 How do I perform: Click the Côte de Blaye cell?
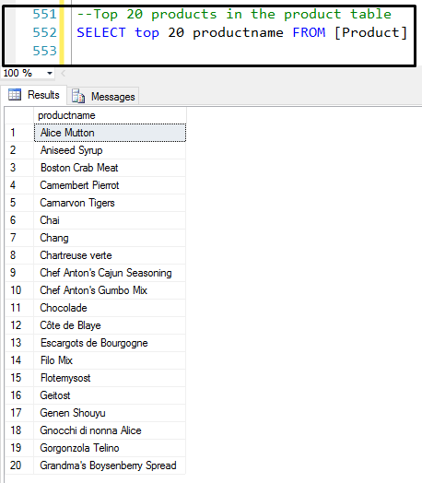tap(110, 325)
